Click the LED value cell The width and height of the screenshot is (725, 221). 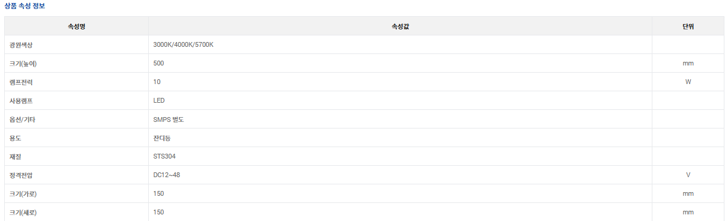pyautogui.click(x=400, y=101)
